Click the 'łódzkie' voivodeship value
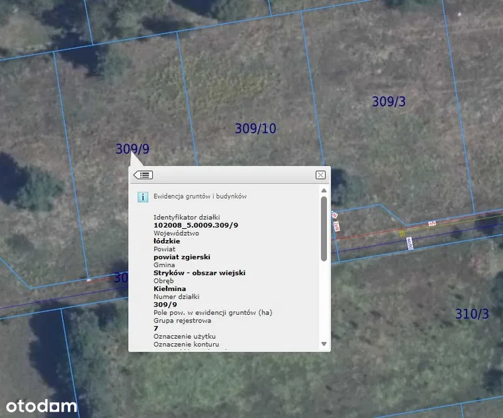Image resolution: width=503 pixels, height=418 pixels. tap(167, 241)
